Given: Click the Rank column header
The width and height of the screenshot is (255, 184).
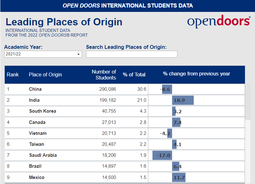Looking at the screenshot, I should pos(13,74).
